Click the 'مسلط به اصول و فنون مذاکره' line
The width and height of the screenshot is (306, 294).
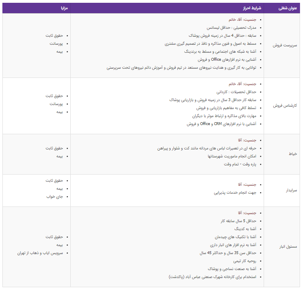pos(211,44)
